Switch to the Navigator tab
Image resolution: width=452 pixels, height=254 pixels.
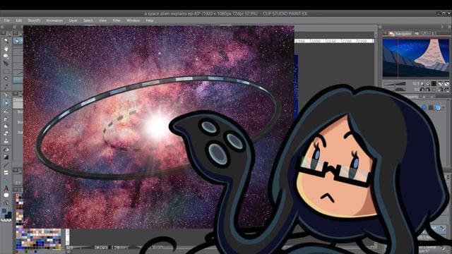click(400, 34)
